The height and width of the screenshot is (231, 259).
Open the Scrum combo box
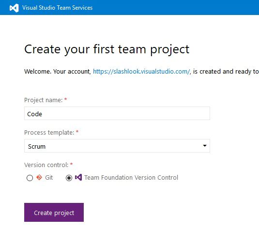click(117, 146)
